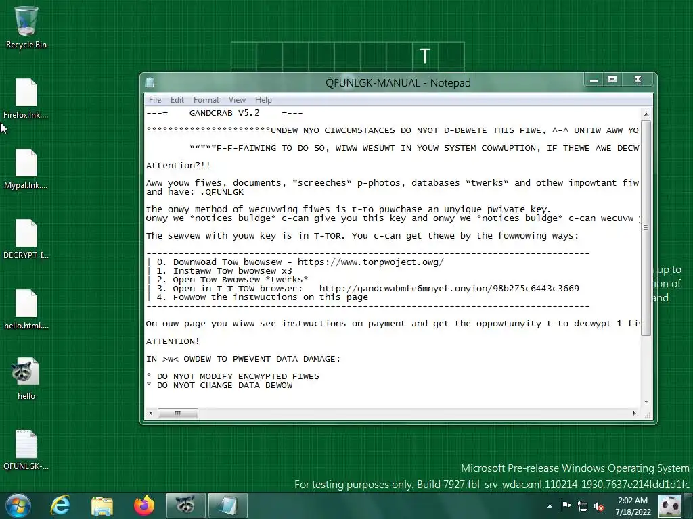The image size is (693, 519).
Task: Open Action Center flag icon in tray
Action: tap(566, 505)
